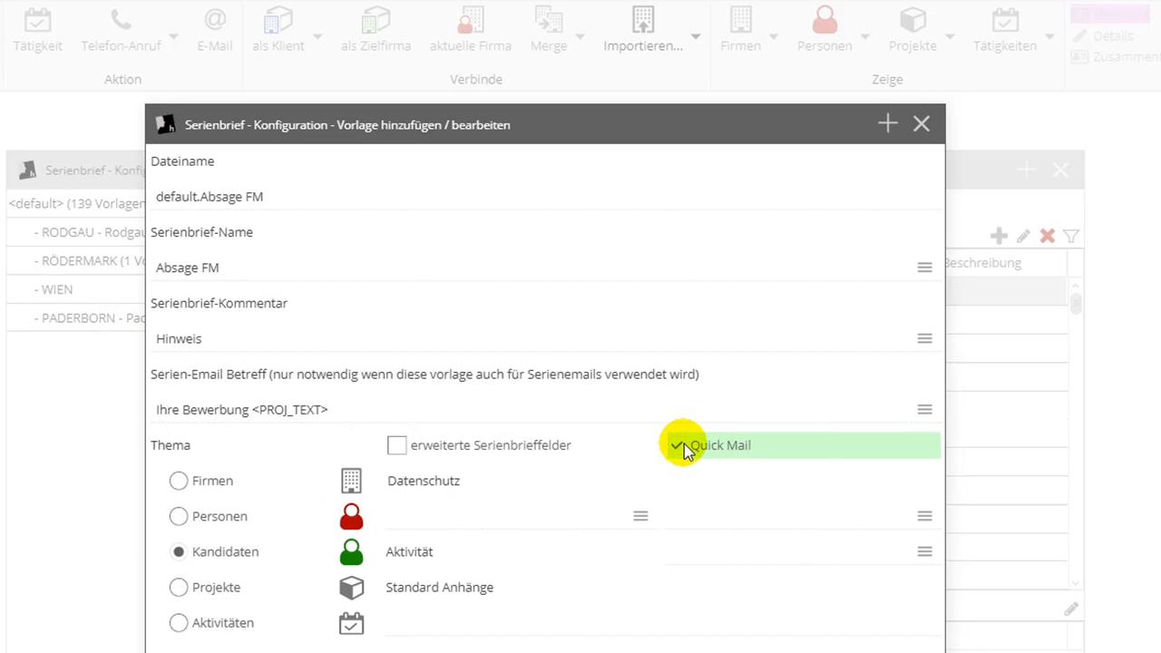Viewport: 1161px width, 653px height.
Task: Open the menu icon next to Absage FM
Action: tap(924, 268)
